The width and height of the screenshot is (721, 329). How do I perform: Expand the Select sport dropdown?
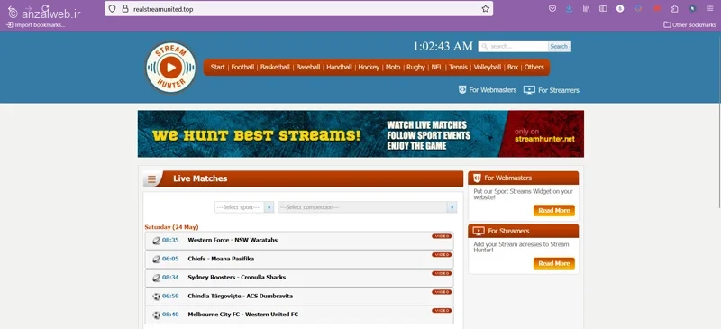click(x=244, y=207)
